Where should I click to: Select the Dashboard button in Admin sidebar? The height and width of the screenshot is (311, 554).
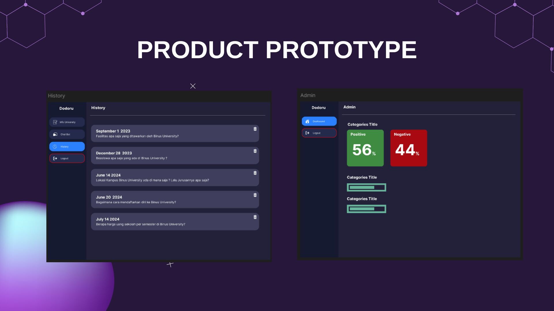[x=319, y=122]
